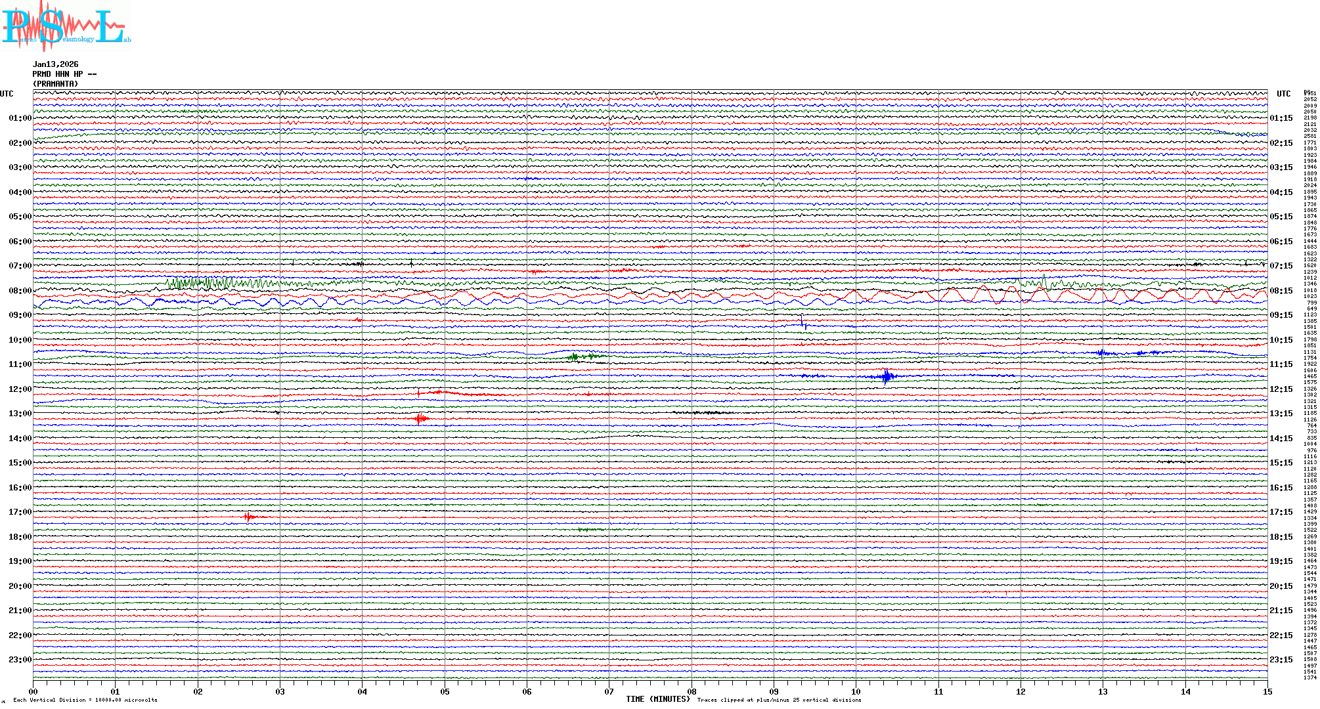This screenshot has height=709, width=1320.
Task: Click the vertical division microvolts note
Action: click(x=85, y=700)
